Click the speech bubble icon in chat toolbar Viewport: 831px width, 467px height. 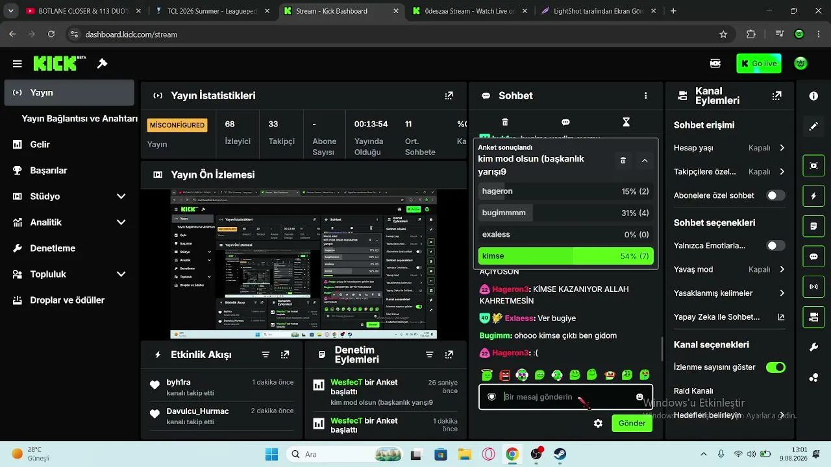[x=565, y=122]
